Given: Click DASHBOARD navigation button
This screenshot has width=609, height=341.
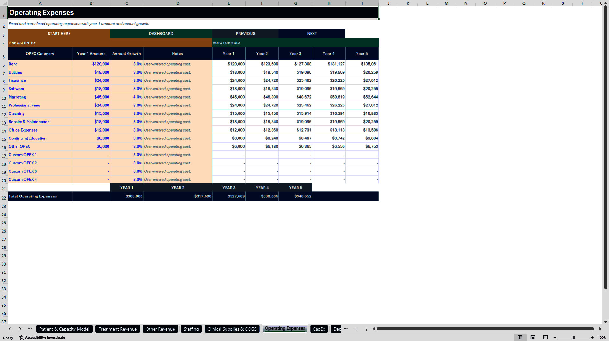Looking at the screenshot, I should pos(161,34).
